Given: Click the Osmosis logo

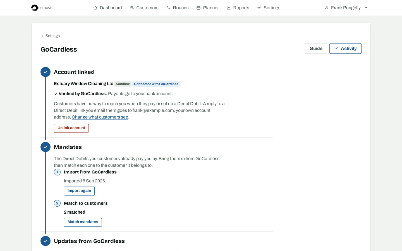Looking at the screenshot, I should point(42,8).
